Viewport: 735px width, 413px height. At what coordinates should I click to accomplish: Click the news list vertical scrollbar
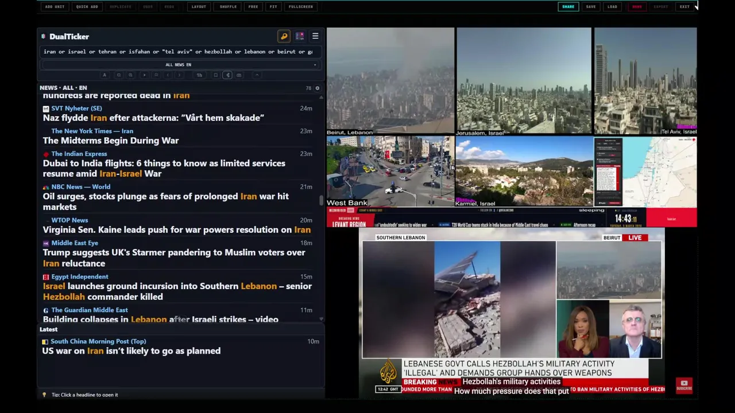pyautogui.click(x=321, y=201)
